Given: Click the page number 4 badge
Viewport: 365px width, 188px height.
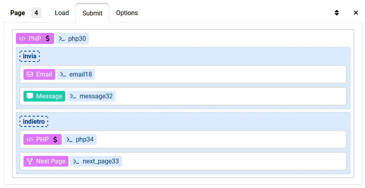Looking at the screenshot, I should (36, 13).
